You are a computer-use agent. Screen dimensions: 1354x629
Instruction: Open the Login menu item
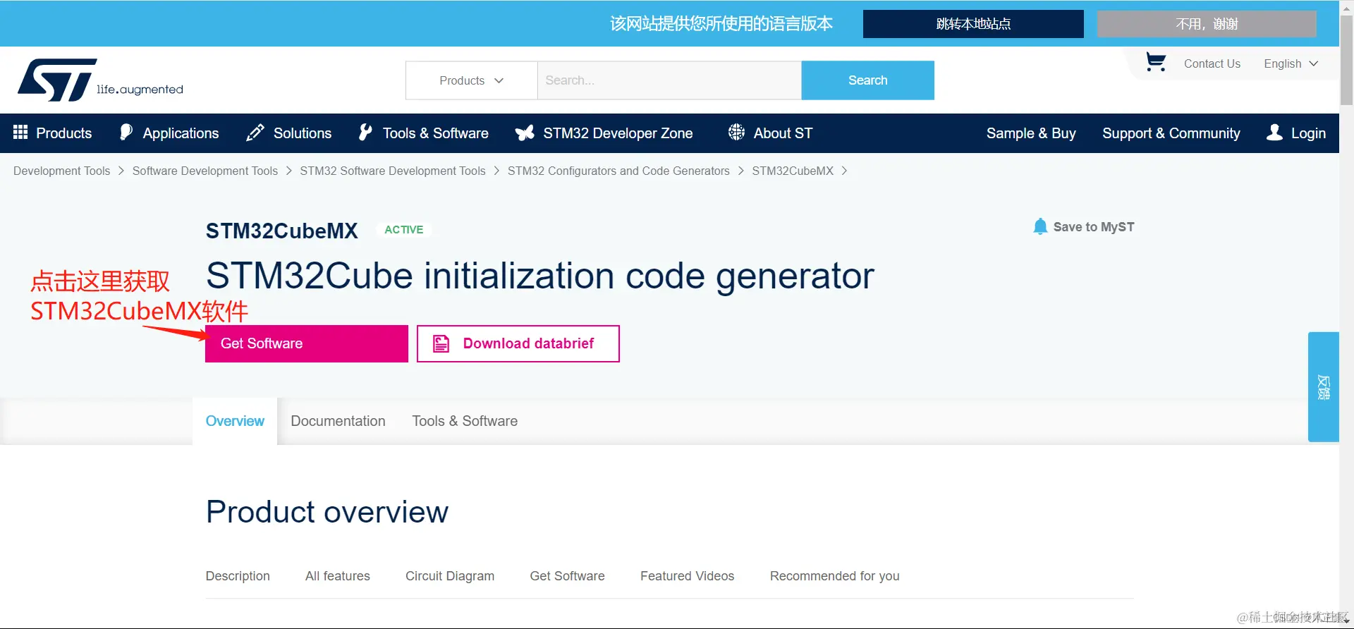pos(1296,133)
